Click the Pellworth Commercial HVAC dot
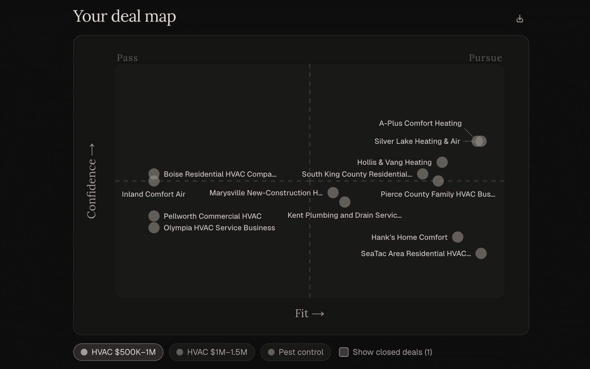The width and height of the screenshot is (590, 369). pyautogui.click(x=154, y=216)
